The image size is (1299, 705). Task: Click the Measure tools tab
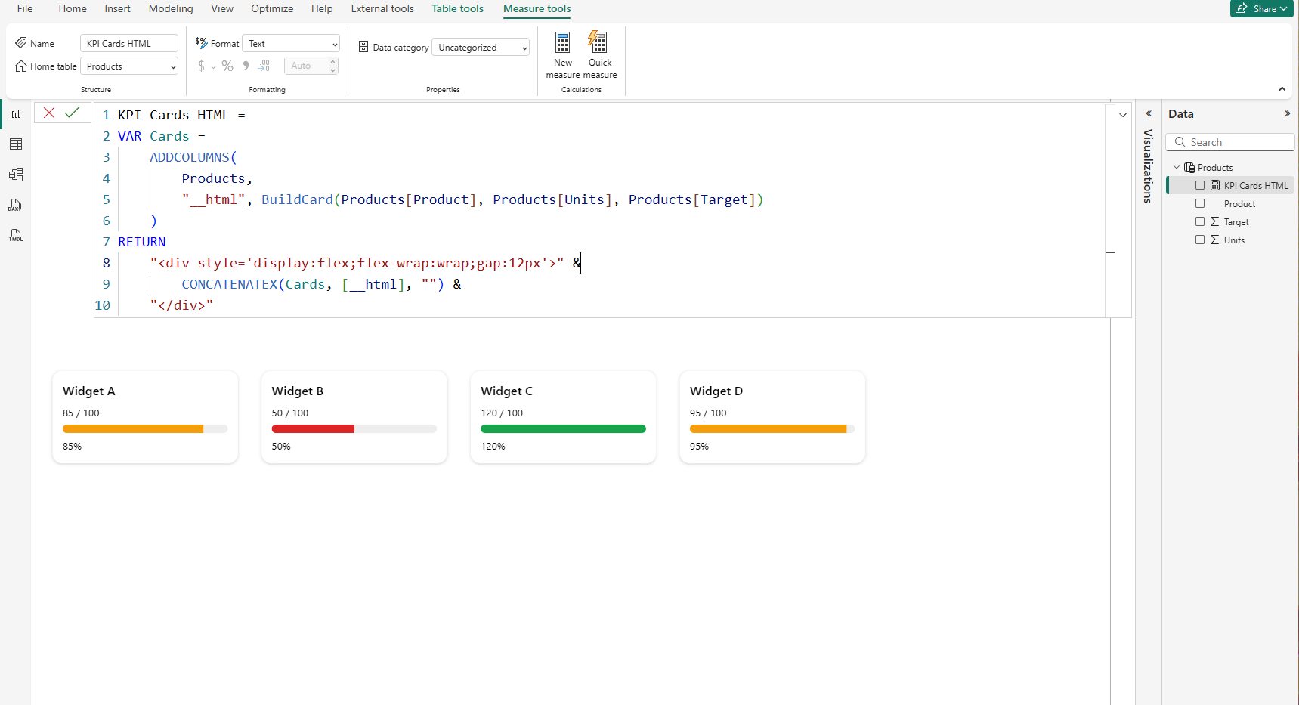(537, 8)
